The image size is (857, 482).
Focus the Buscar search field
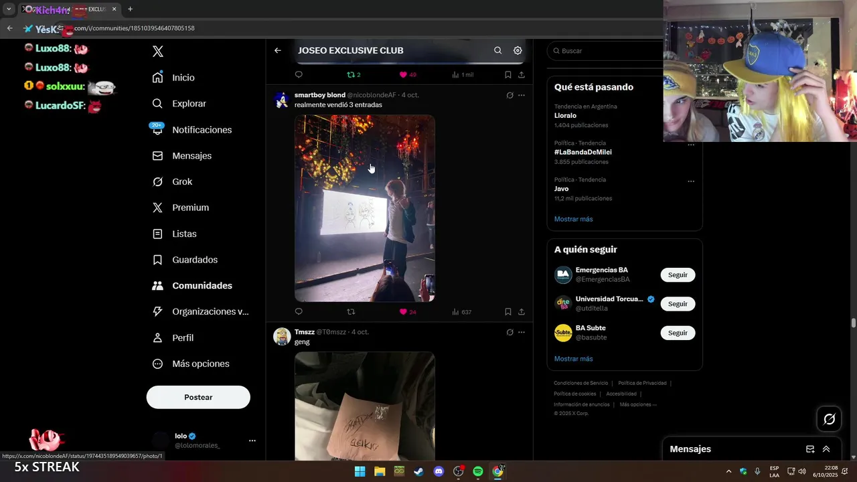606,51
